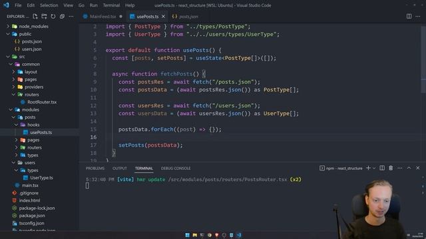Open package-lock.json file
This screenshot has height=239, width=426.
(37, 208)
